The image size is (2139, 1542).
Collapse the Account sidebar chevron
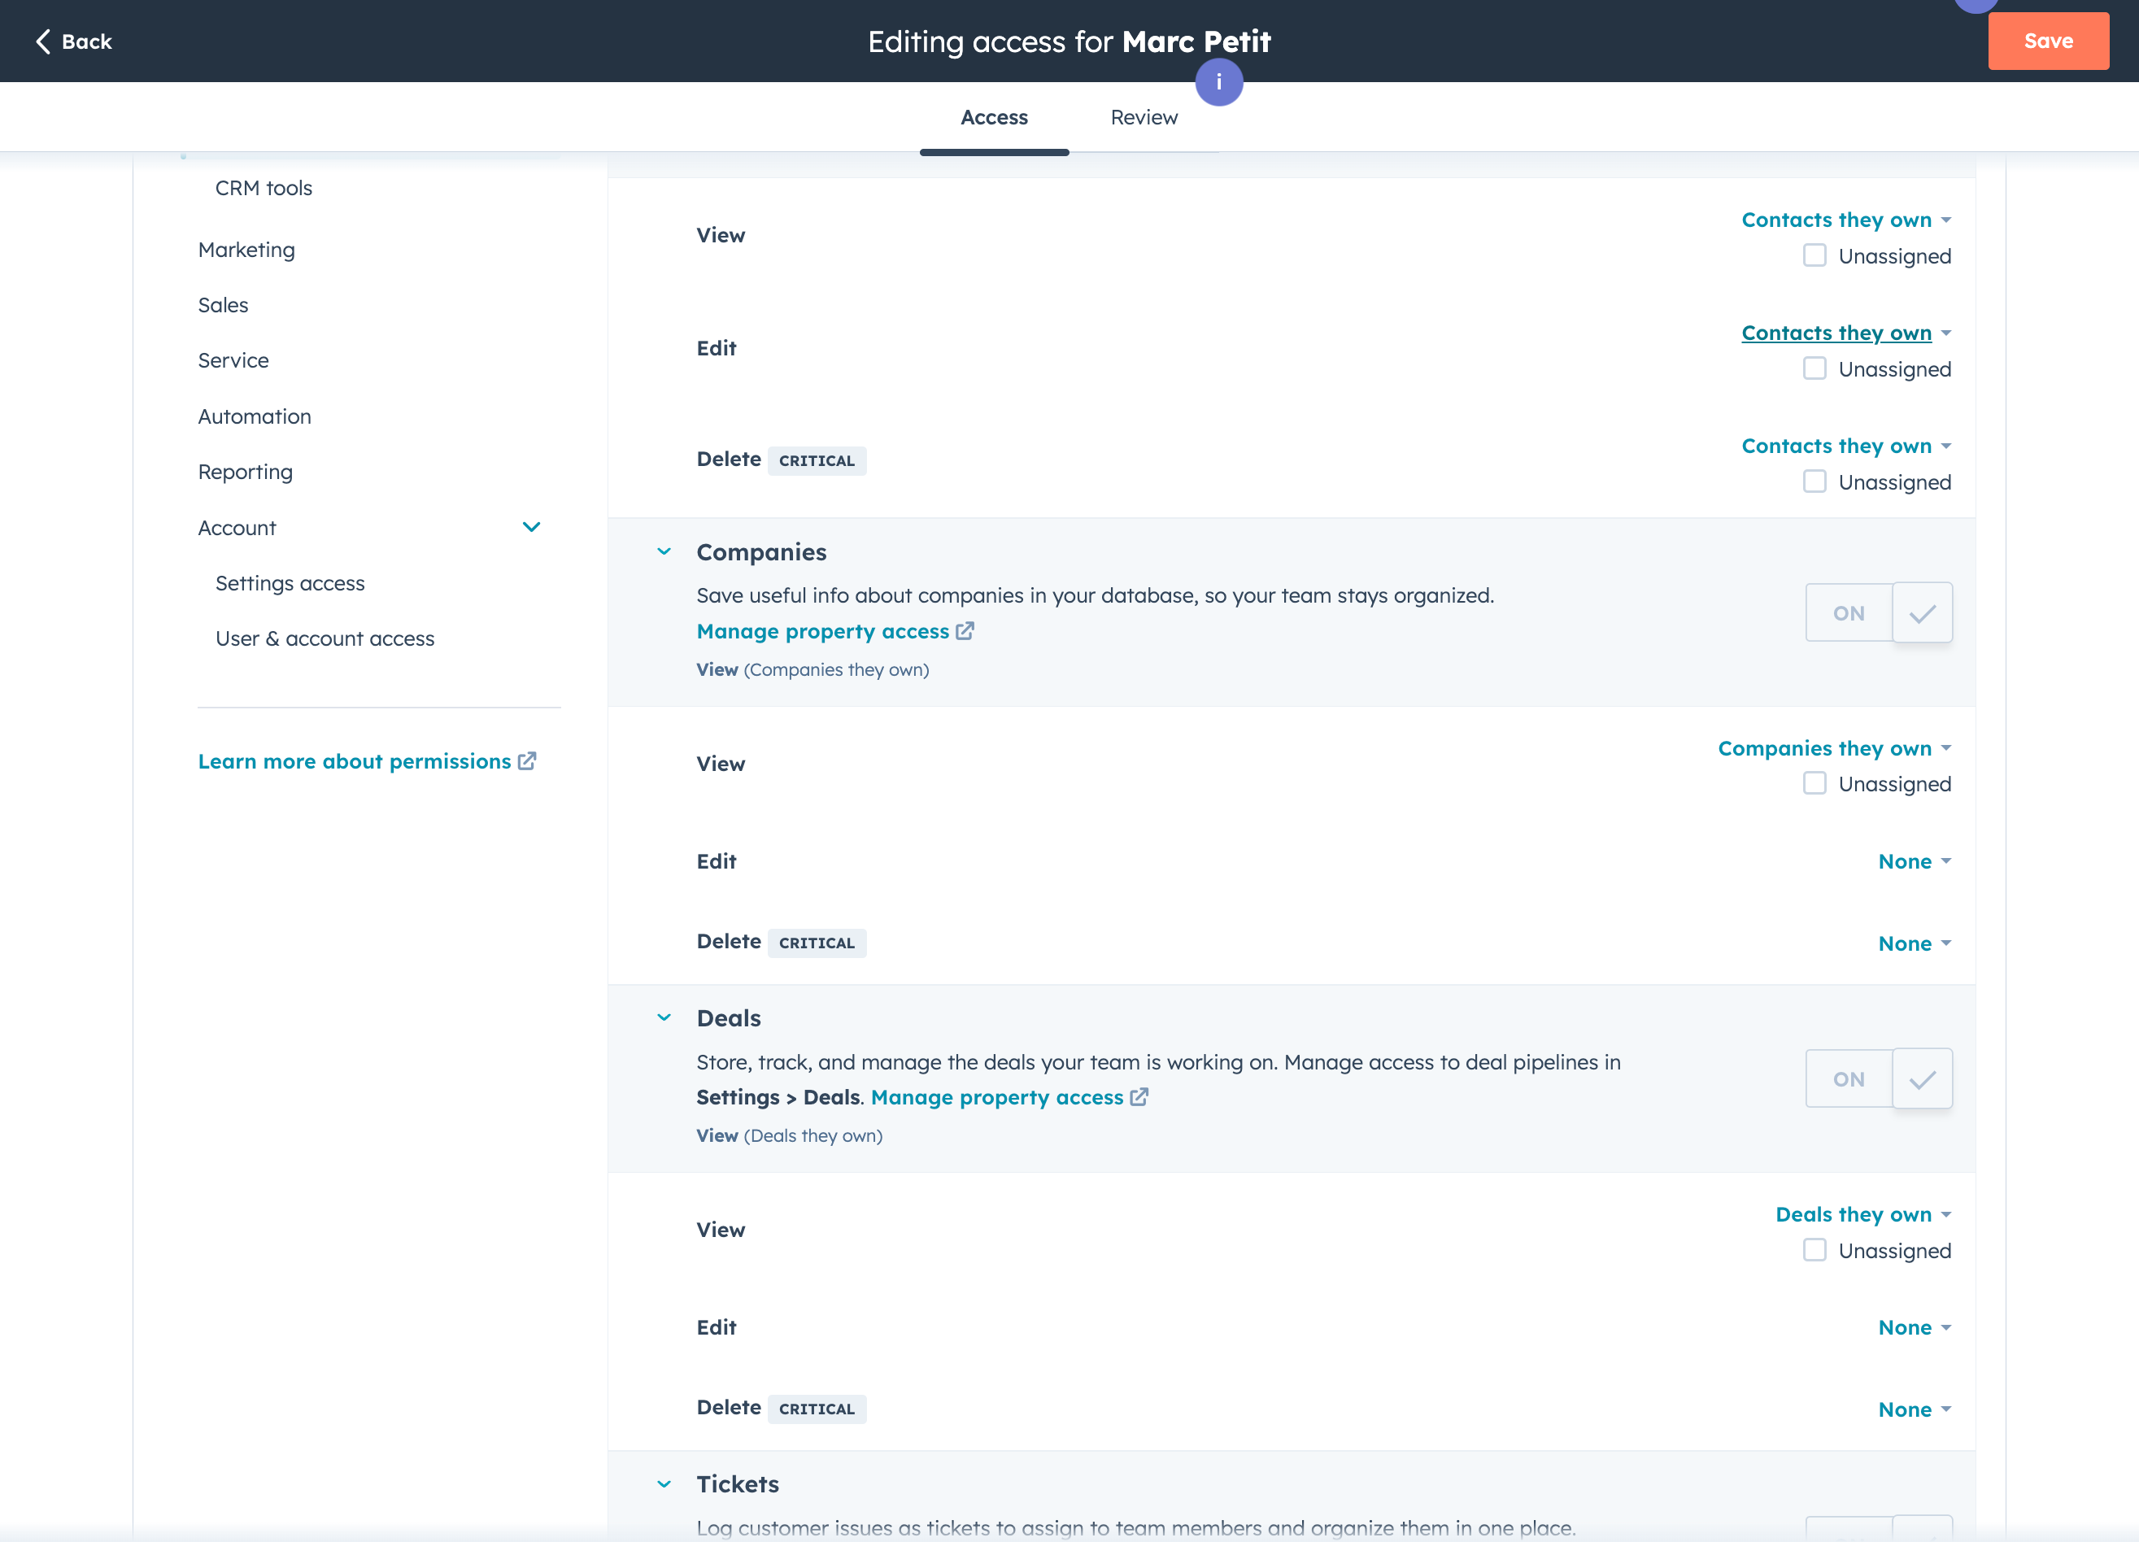coord(532,527)
